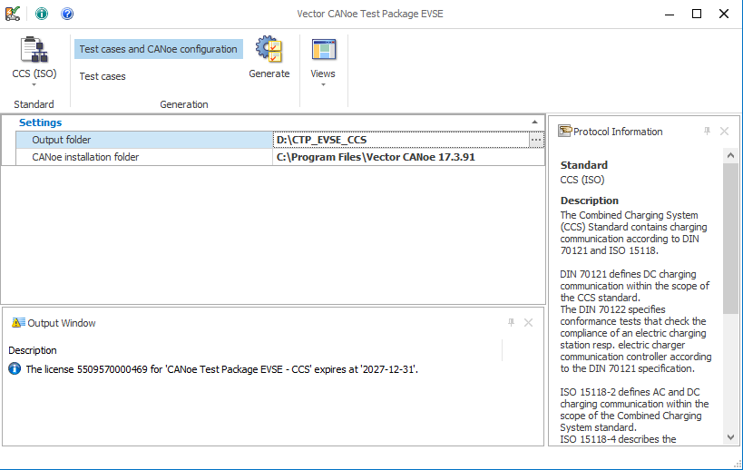Viewport: 743px width, 470px height.
Task: Click the Settings section header
Action: tap(40, 122)
